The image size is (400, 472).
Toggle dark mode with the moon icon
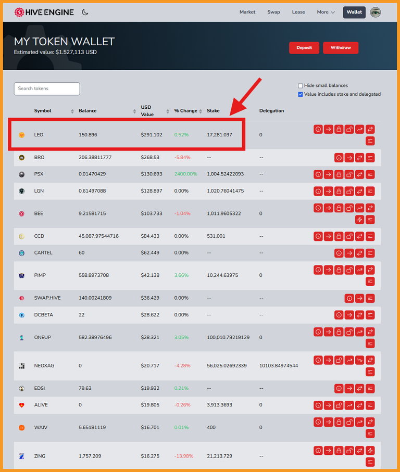pos(85,12)
